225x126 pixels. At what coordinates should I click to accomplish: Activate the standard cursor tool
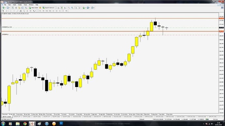click(x=3, y=11)
